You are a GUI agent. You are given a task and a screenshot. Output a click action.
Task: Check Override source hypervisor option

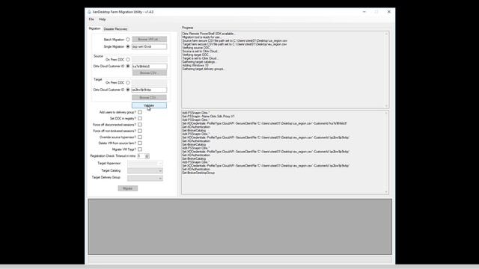(x=140, y=137)
